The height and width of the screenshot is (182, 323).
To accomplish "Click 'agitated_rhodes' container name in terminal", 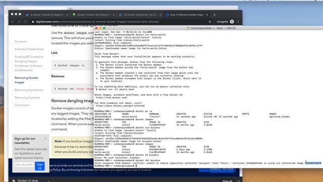I will pos(279,117).
